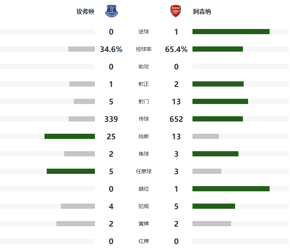Click Everton's 25 tackles value
Screen dimensions: 290x250
[x=111, y=137]
